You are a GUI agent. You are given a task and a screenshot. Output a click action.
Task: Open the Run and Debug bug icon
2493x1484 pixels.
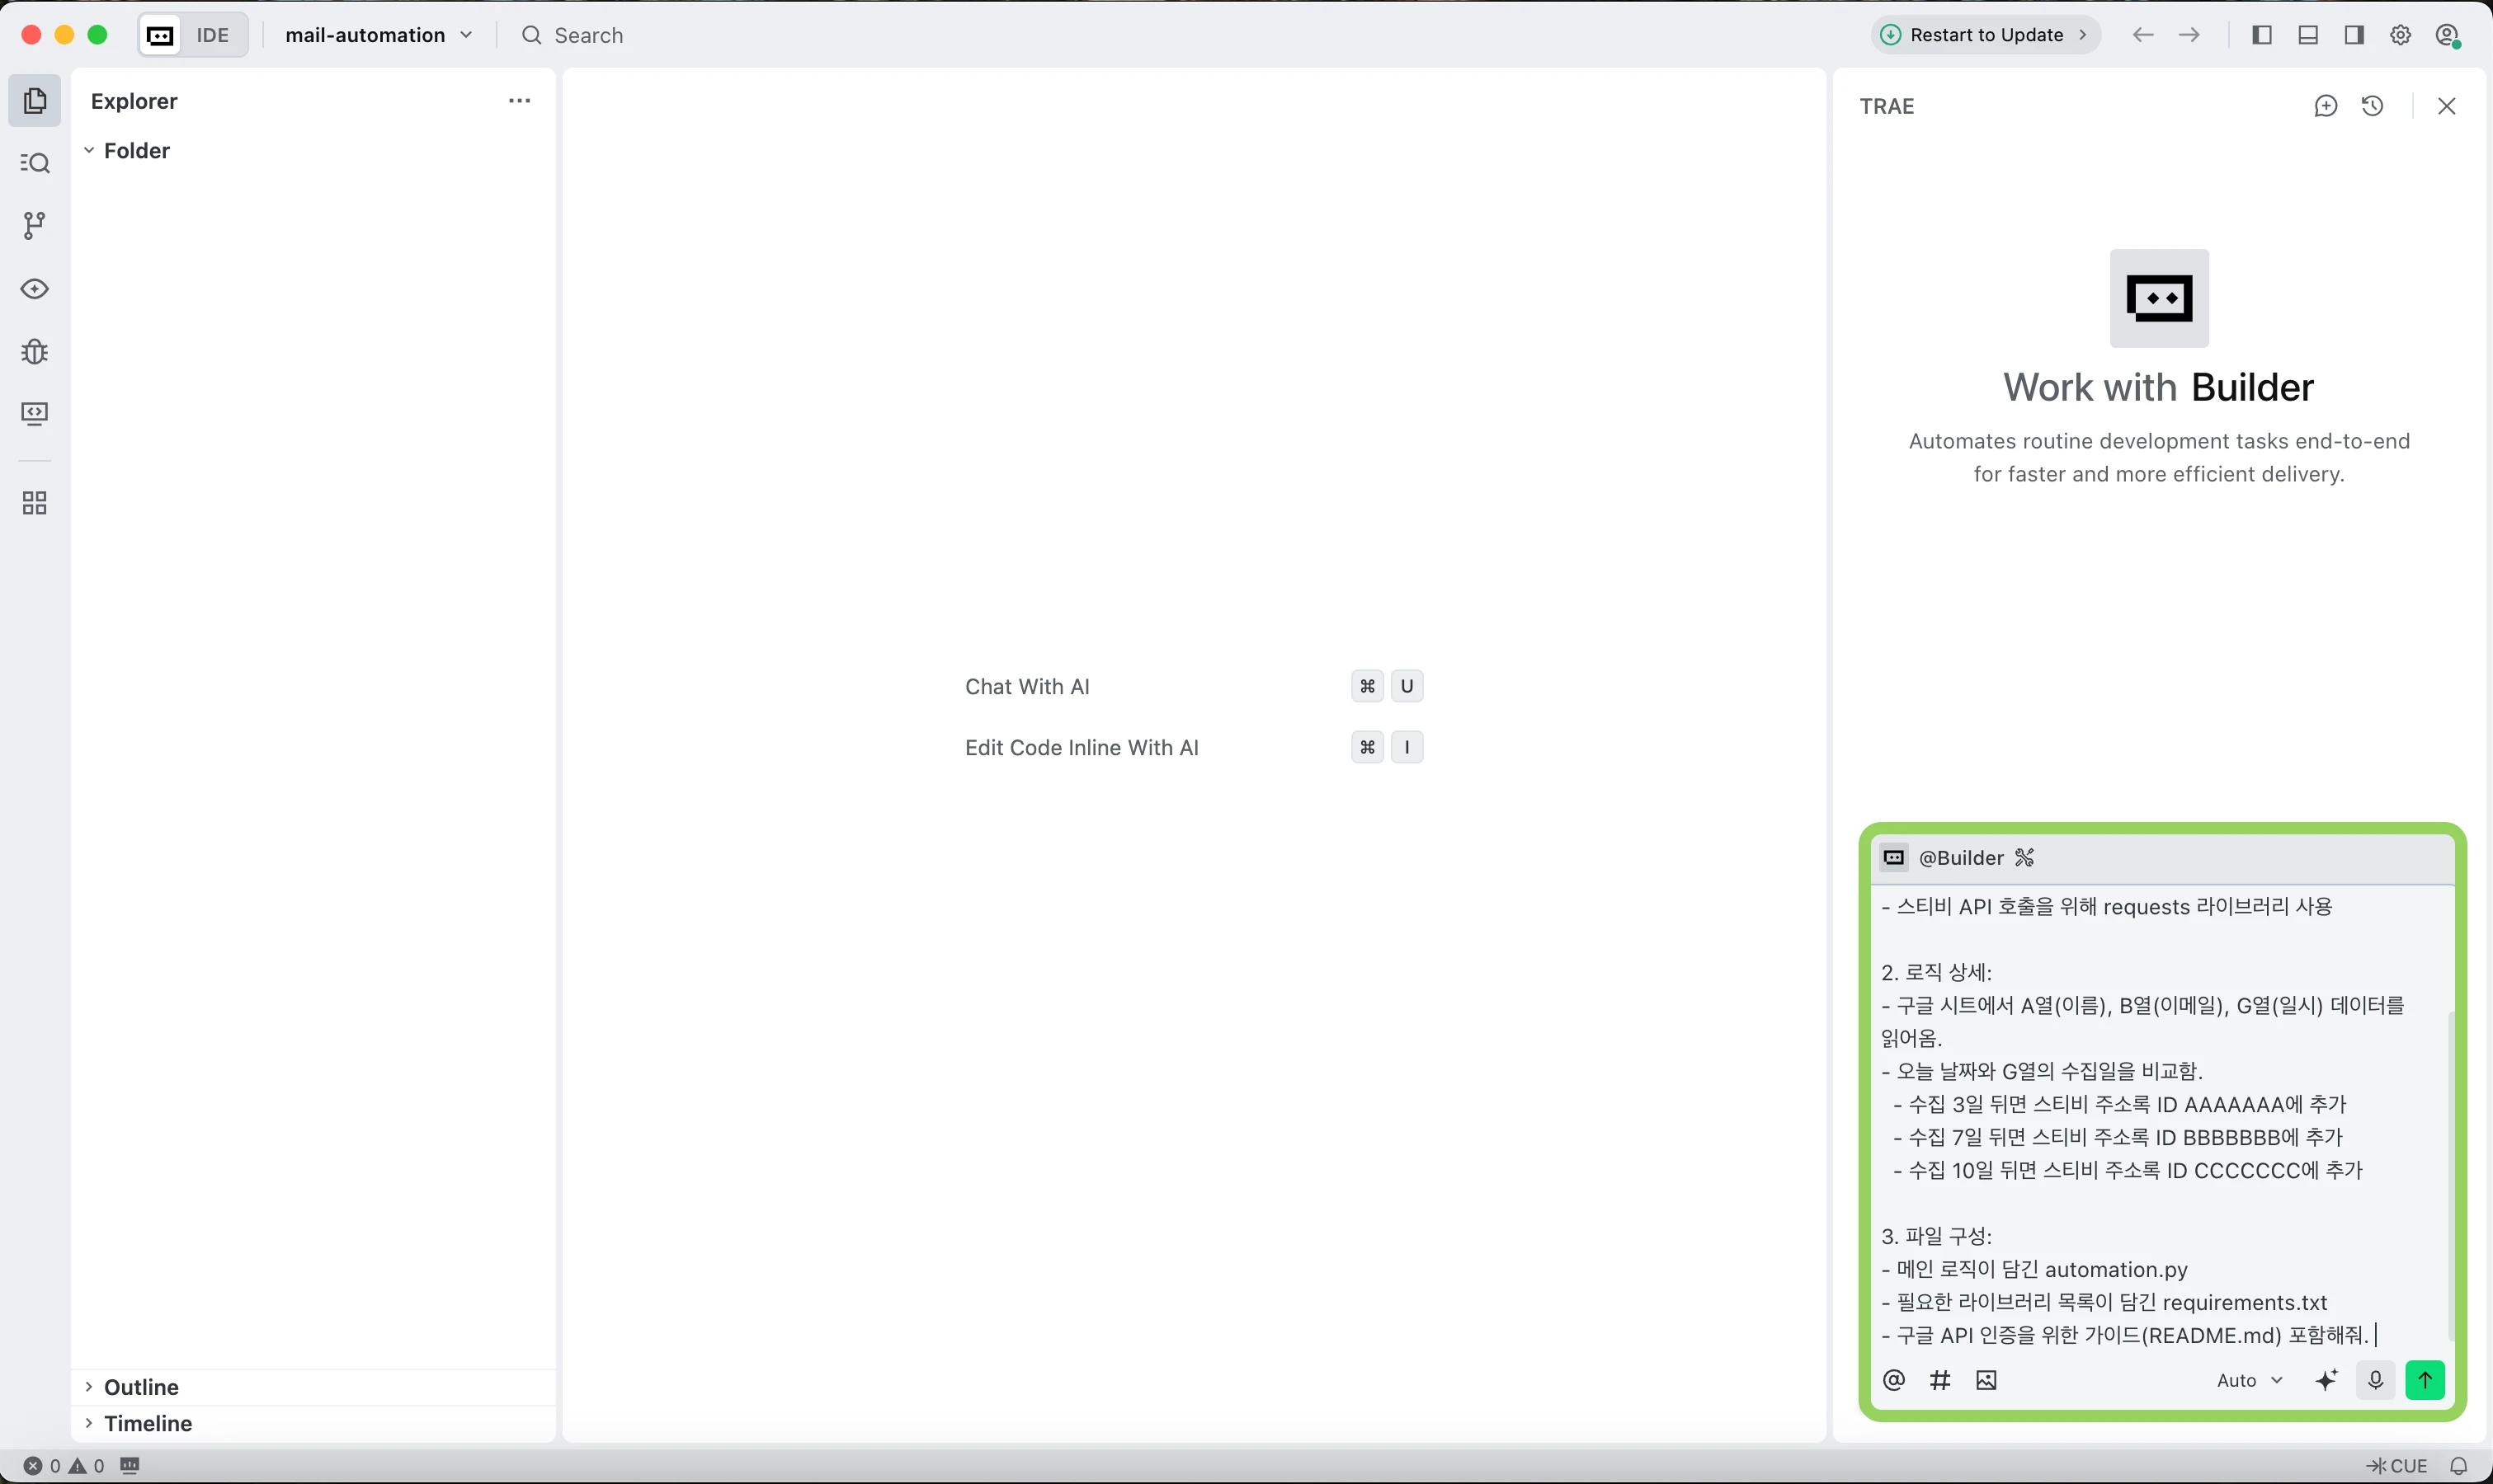point(35,352)
